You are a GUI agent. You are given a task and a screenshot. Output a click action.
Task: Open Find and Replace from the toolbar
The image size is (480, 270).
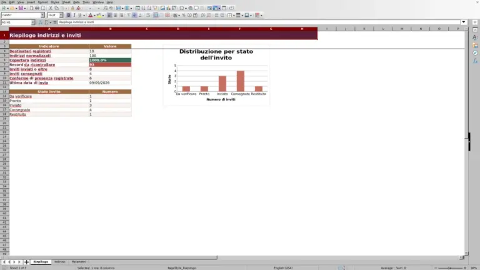105,8
